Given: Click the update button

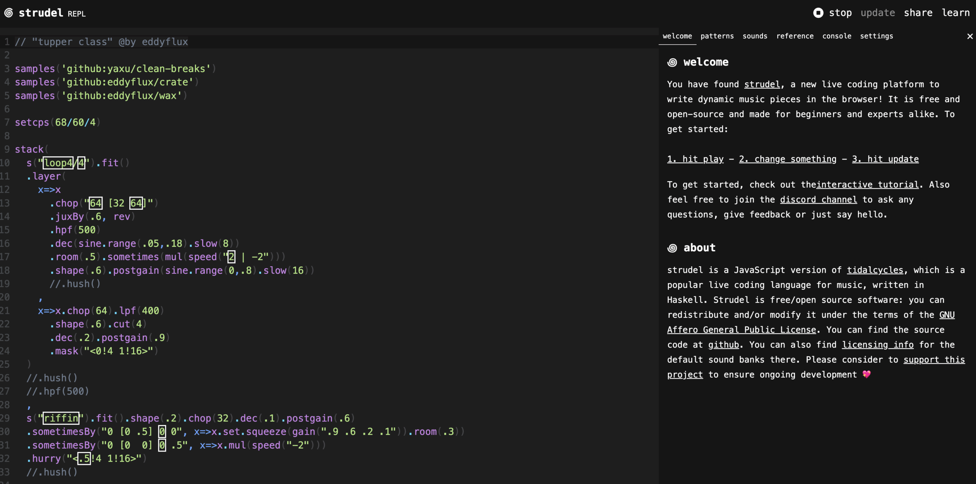Looking at the screenshot, I should [878, 13].
